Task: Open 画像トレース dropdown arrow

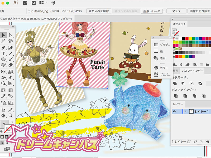Action: point(164,11)
